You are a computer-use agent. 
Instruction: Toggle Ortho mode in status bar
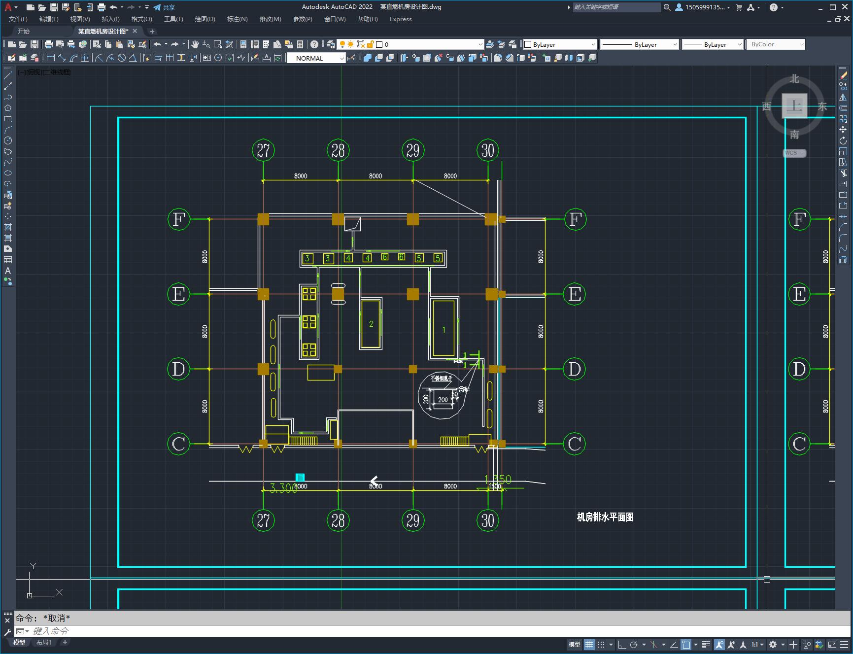pyautogui.click(x=622, y=644)
